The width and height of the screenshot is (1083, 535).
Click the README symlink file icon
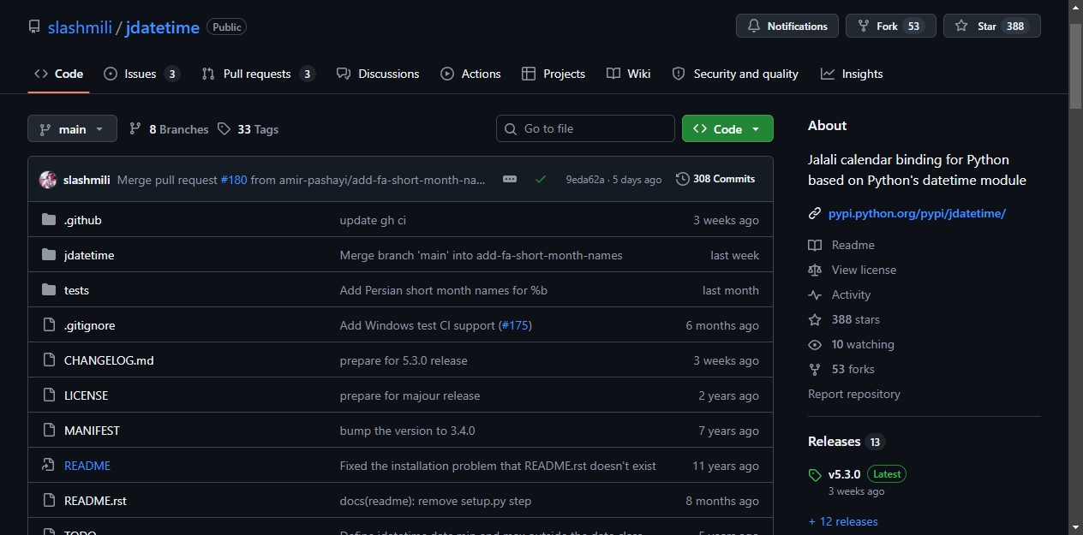click(49, 466)
